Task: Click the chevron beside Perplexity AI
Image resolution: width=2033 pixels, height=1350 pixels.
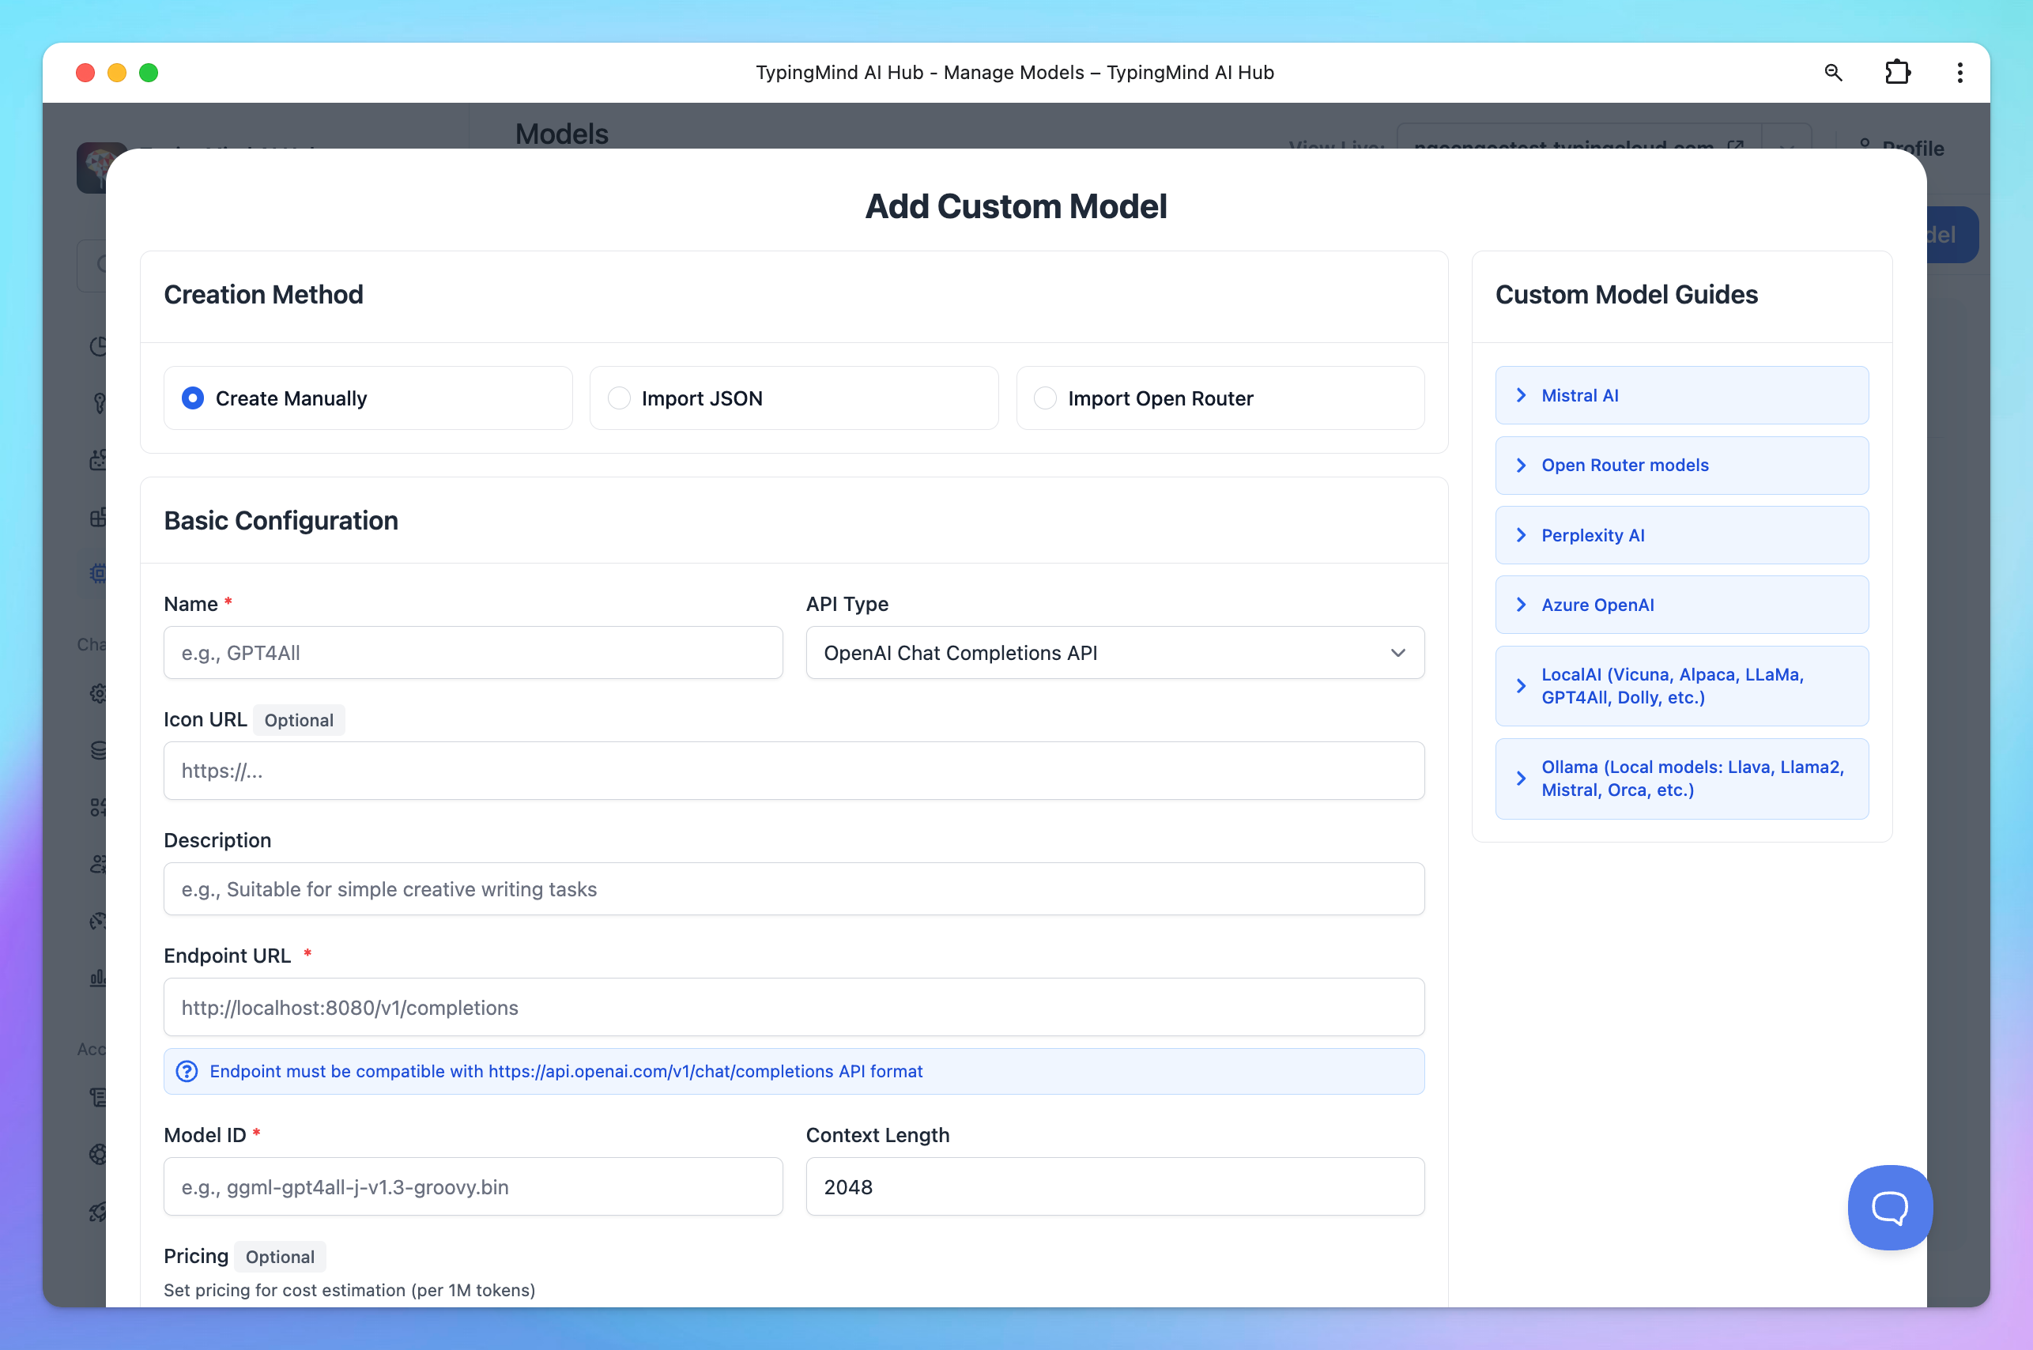Action: (x=1521, y=534)
